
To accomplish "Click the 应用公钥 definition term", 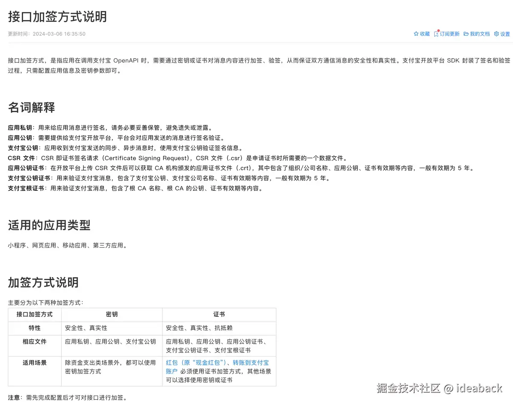I will click(x=20, y=138).
